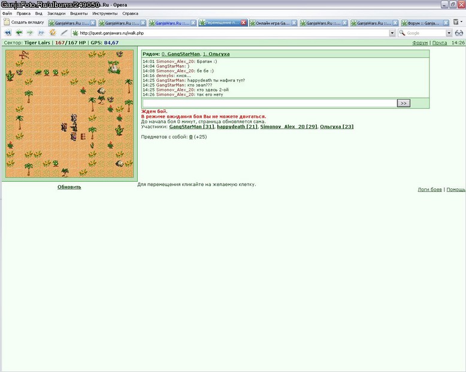Restore down the Opera window

453,5
